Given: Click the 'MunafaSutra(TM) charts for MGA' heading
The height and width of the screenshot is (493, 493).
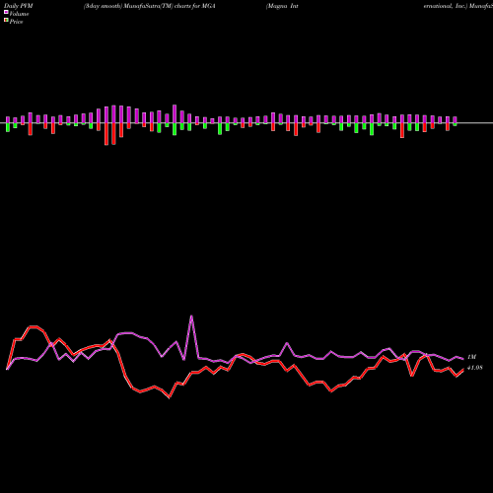Looking at the screenshot, I should pyautogui.click(x=170, y=6).
